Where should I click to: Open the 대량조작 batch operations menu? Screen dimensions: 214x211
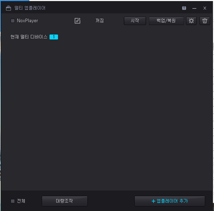coord(64,201)
